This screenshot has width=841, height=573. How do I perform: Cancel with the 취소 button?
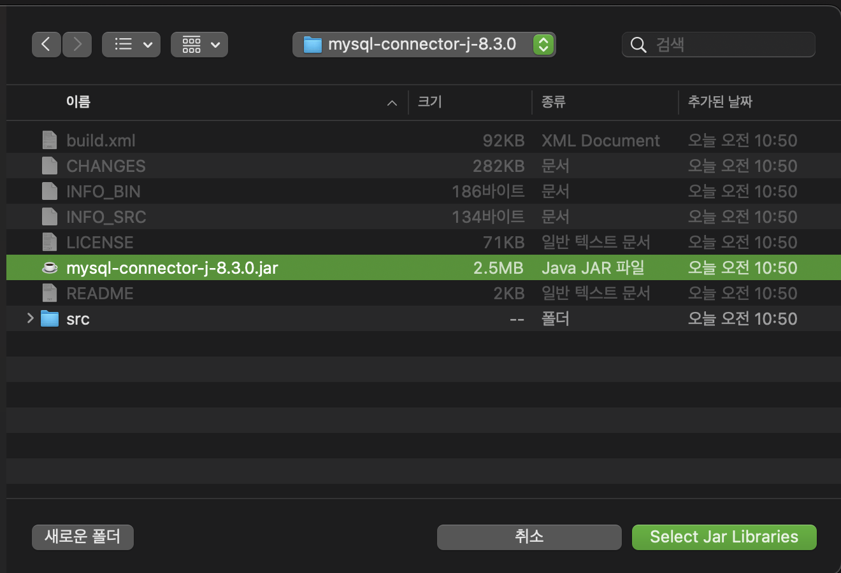[x=529, y=537]
